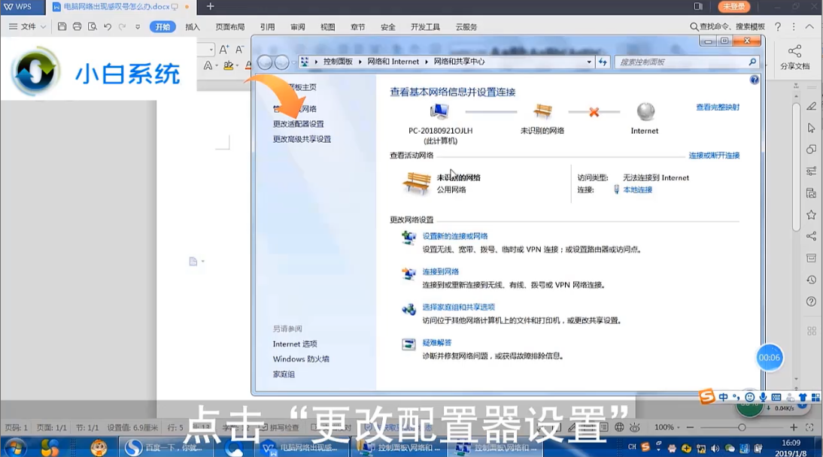Click the zoom out minus button
823x457 pixels.
(x=690, y=428)
